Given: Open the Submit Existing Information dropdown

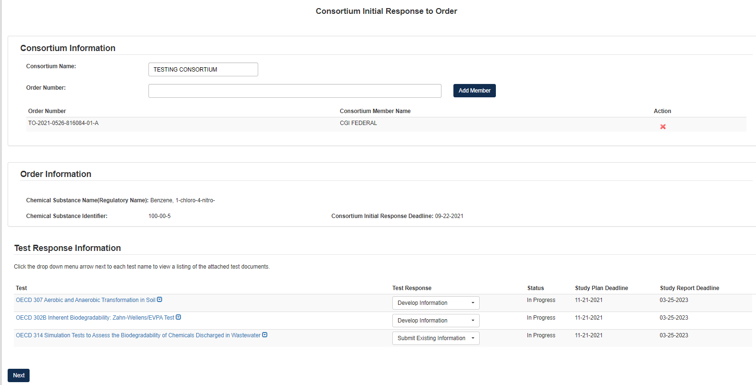Looking at the screenshot, I should (435, 338).
